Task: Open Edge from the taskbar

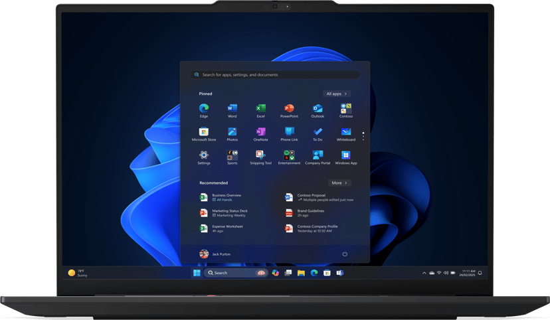Action: coord(314,273)
